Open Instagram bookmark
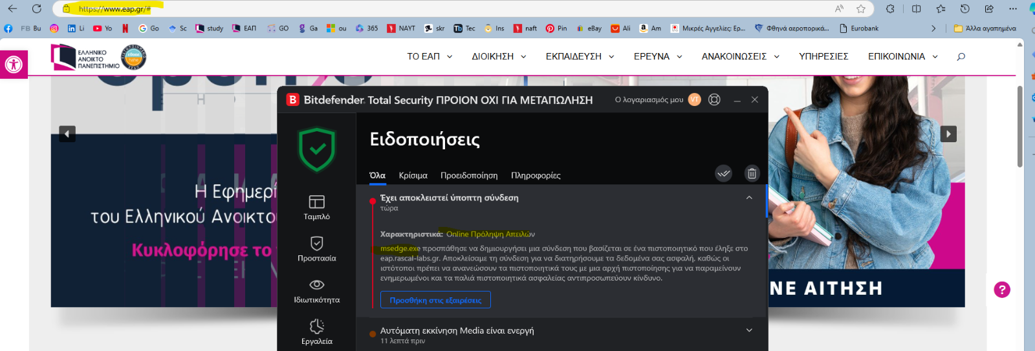Screen dimensions: 1035x351 click(54, 28)
